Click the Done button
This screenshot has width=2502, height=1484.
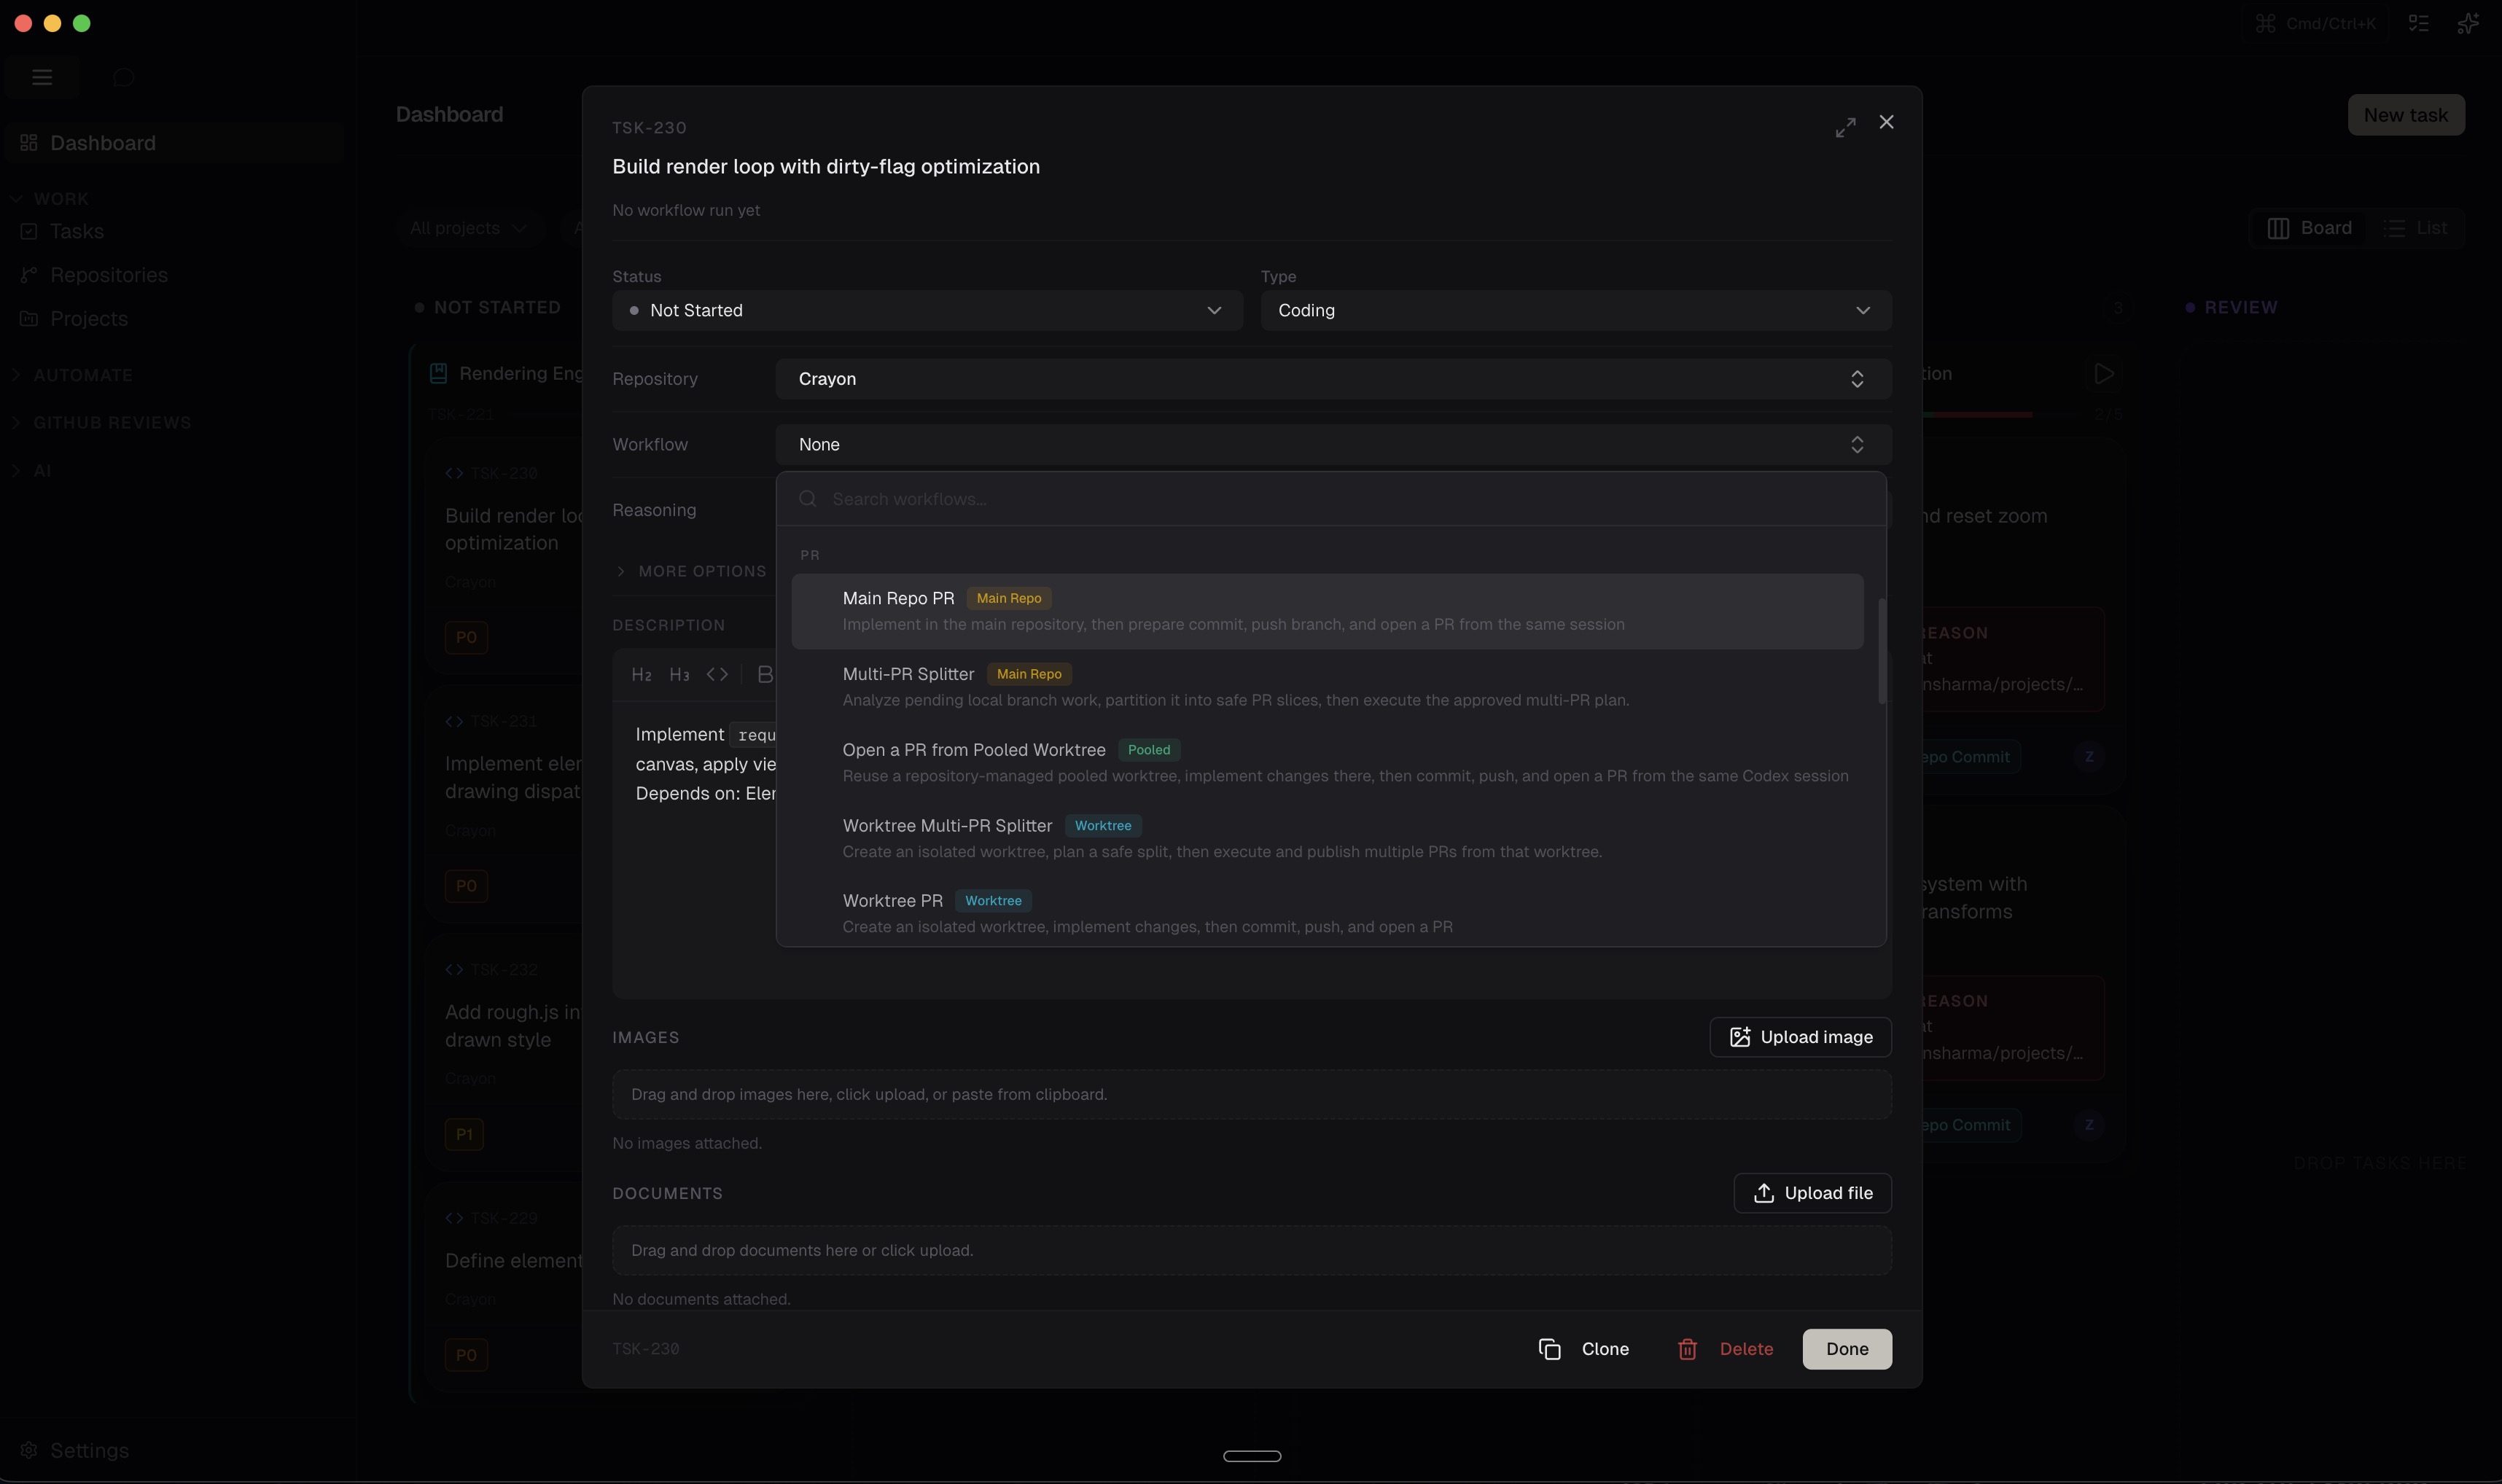(x=1847, y=1349)
